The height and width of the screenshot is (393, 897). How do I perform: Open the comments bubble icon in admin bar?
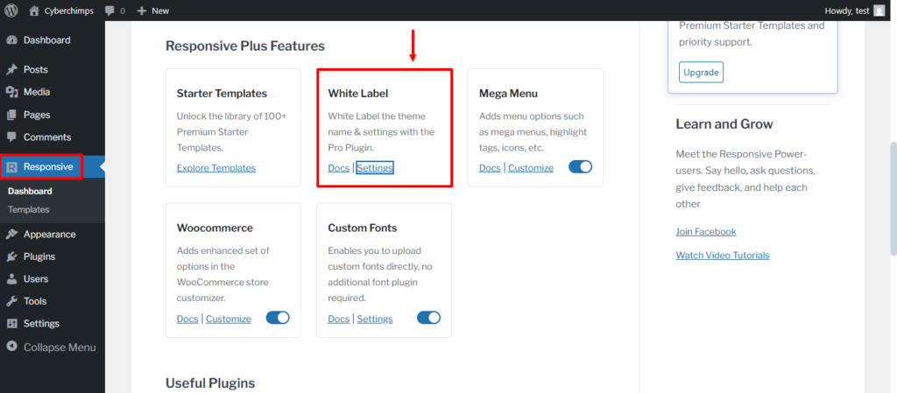(x=109, y=11)
